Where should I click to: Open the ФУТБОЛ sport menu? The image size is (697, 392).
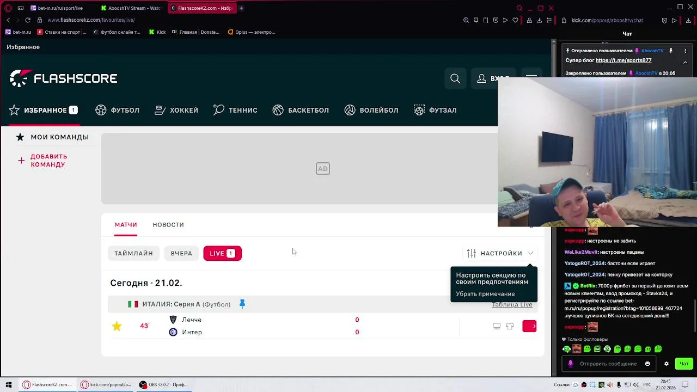click(118, 110)
